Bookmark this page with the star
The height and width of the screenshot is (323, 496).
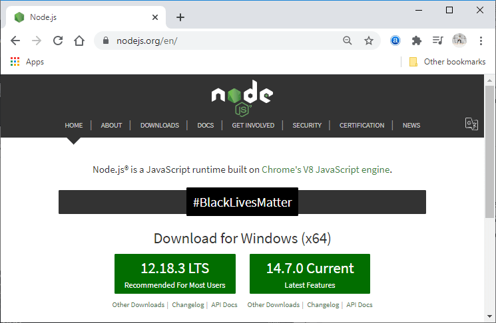(369, 41)
